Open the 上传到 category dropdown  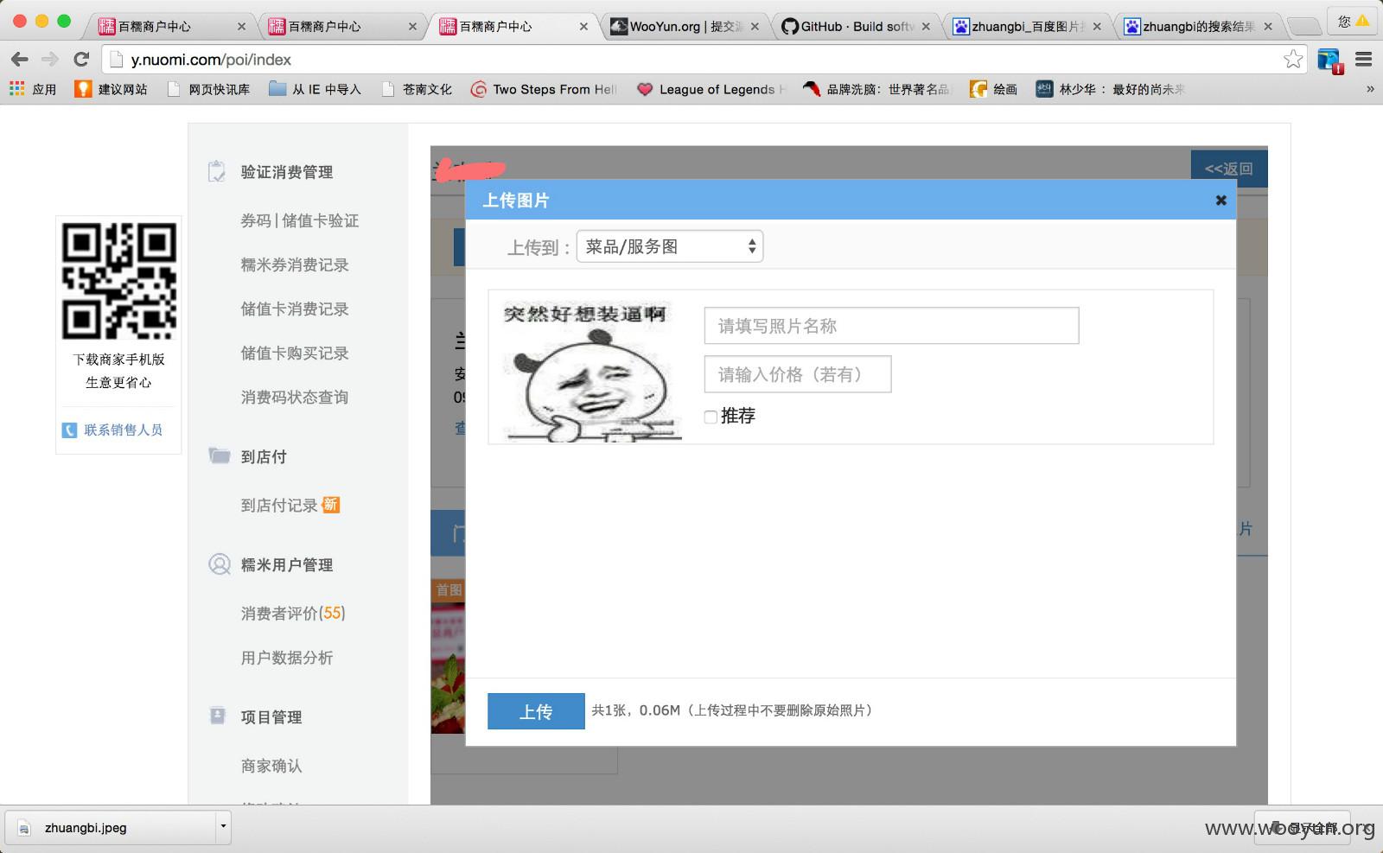pyautogui.click(x=670, y=246)
